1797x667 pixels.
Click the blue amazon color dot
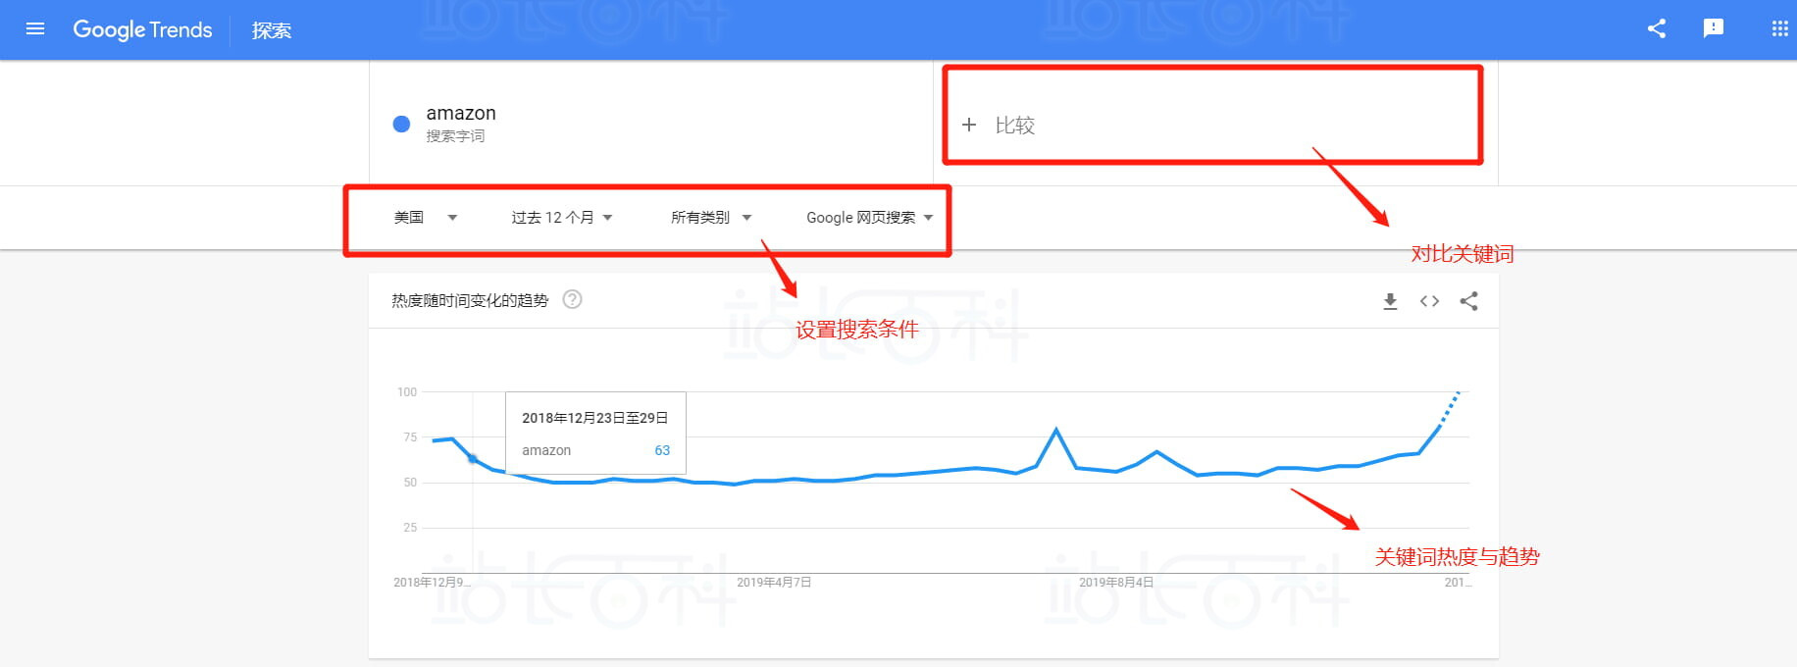click(401, 124)
